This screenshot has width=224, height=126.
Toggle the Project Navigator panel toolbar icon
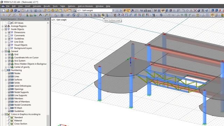click(65, 10)
